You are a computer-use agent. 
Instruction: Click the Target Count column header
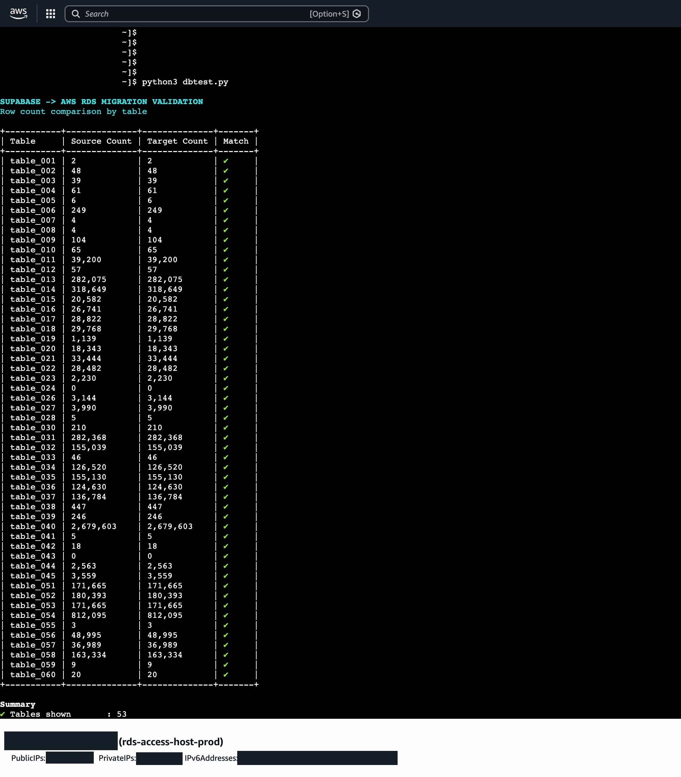177,141
